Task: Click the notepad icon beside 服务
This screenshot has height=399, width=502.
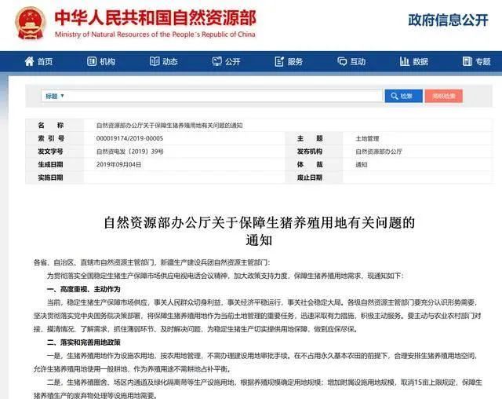Action: [279, 61]
